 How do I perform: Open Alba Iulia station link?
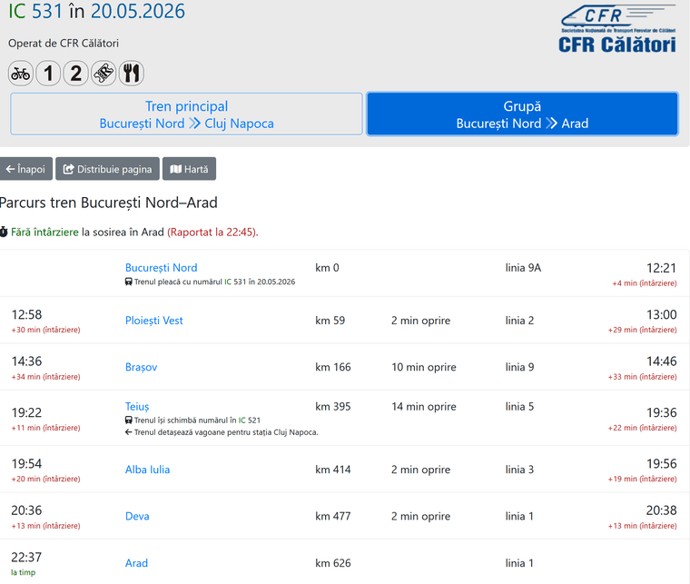(147, 470)
